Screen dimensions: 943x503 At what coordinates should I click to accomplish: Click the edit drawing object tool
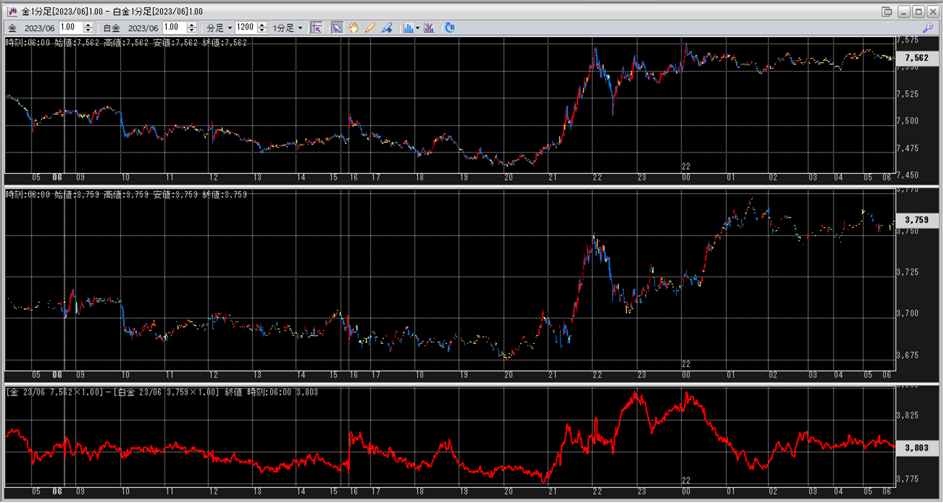click(387, 28)
